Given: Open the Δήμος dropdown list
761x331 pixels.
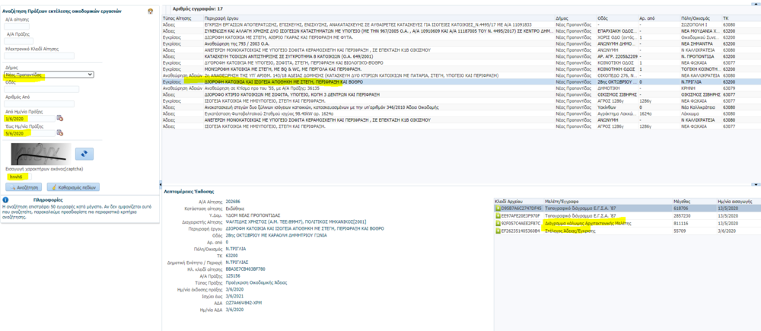Looking at the screenshot, I should (x=90, y=75).
